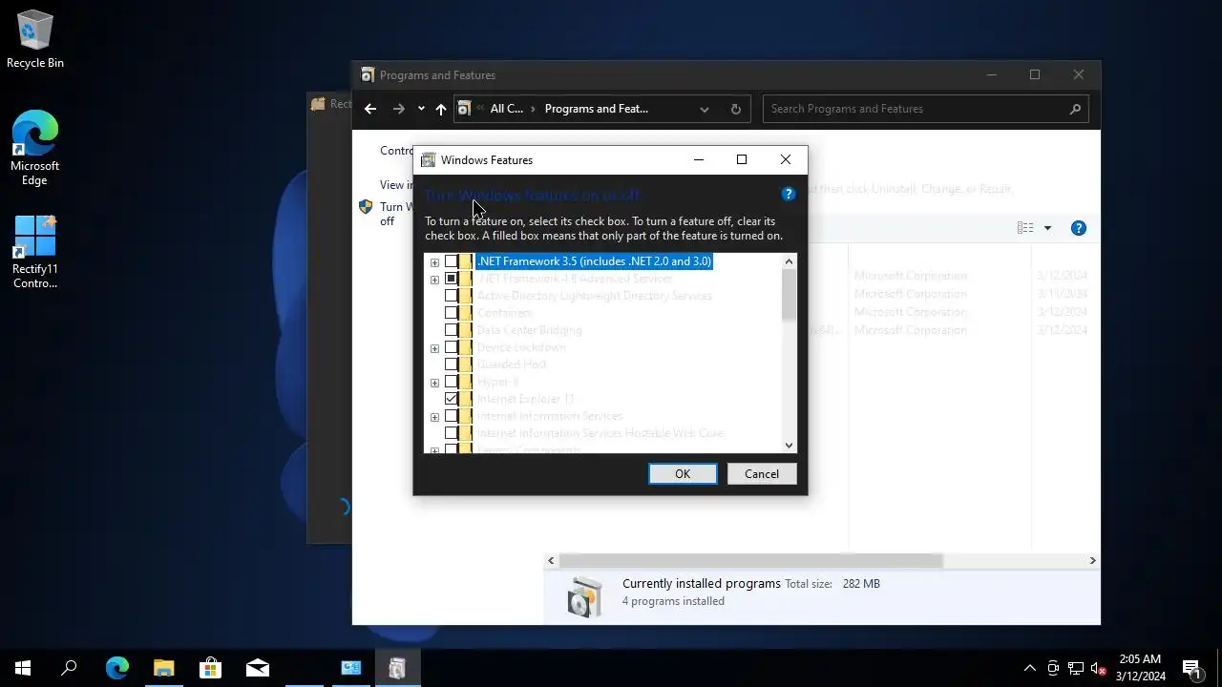Image resolution: width=1222 pixels, height=687 pixels.
Task: Click the features list vertical scrollbar thumb
Action: click(x=789, y=296)
